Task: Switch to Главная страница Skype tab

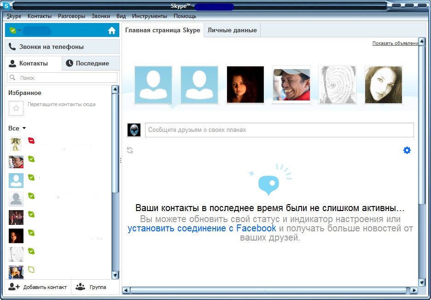Action: (x=163, y=30)
